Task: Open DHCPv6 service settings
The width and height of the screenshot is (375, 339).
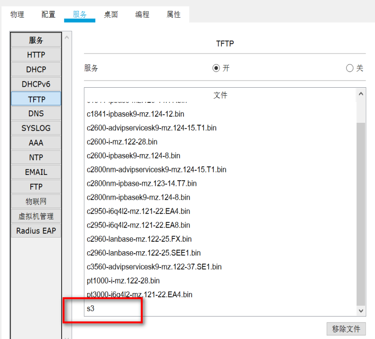Action: [36, 84]
